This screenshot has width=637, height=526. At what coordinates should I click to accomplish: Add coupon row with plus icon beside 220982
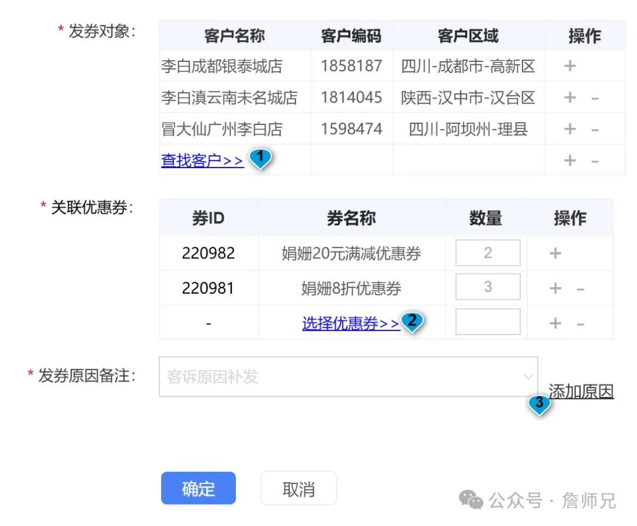tap(554, 253)
